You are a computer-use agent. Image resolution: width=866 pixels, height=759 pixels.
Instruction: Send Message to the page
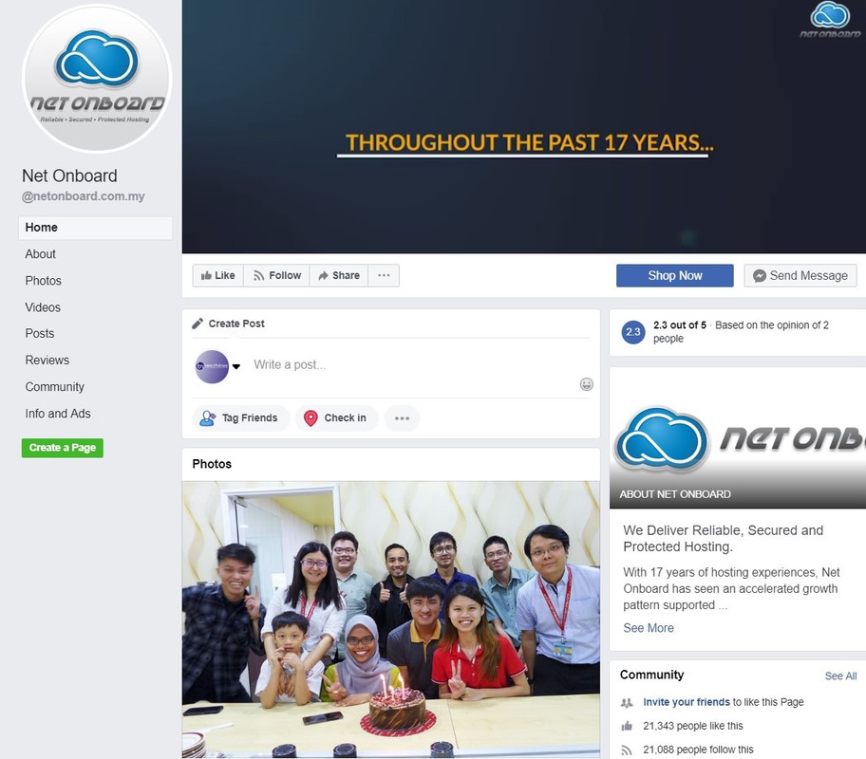click(800, 275)
